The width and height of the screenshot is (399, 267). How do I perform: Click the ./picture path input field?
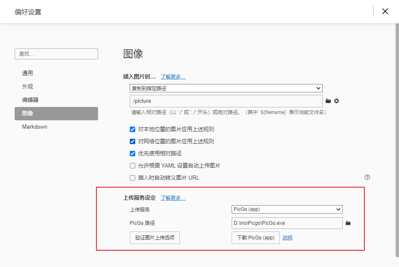tap(226, 101)
